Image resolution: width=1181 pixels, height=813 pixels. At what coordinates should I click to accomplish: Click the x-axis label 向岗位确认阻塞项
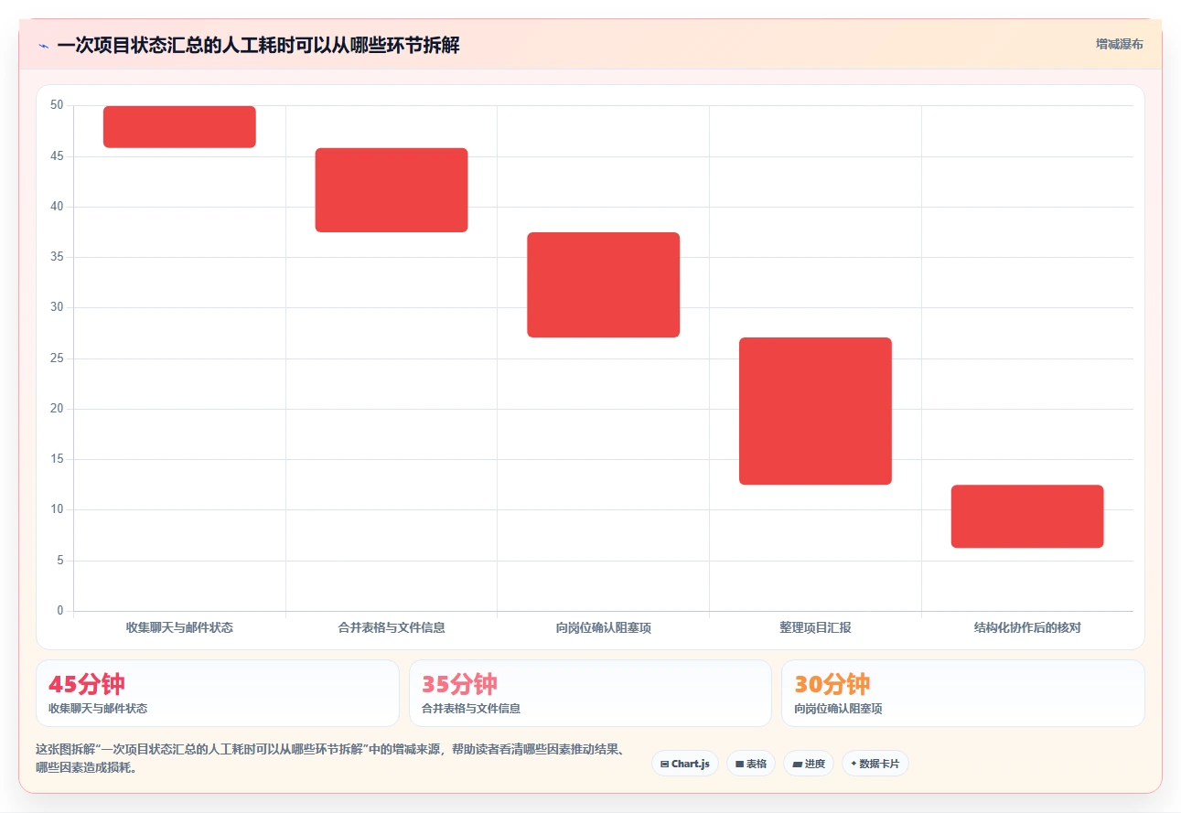coord(604,628)
